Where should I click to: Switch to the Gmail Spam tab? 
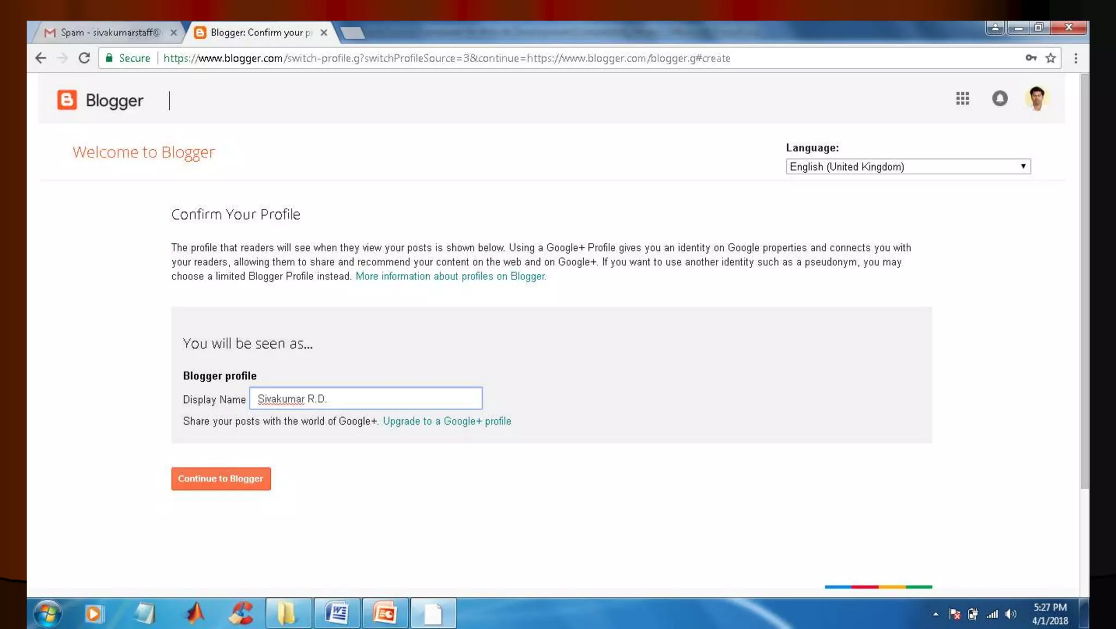(x=109, y=33)
